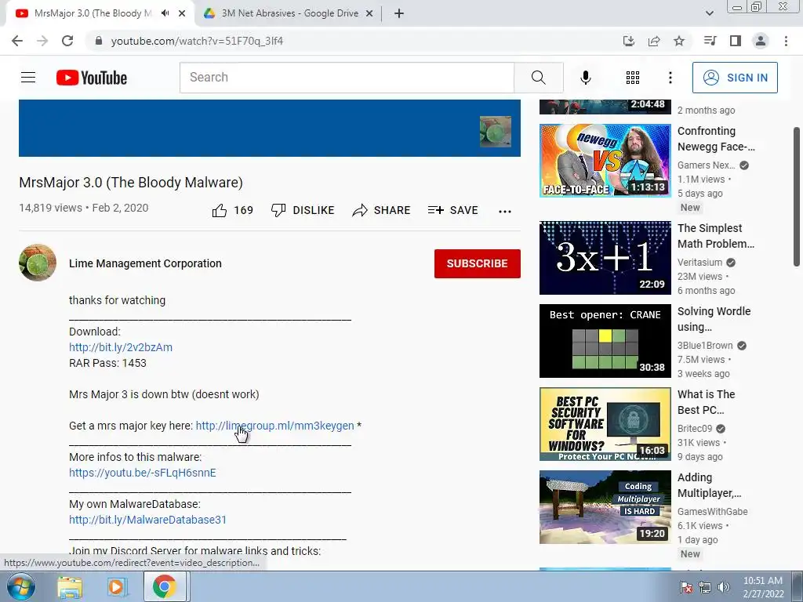Focus the YouTube Search input field
The image size is (803, 602).
tap(347, 78)
